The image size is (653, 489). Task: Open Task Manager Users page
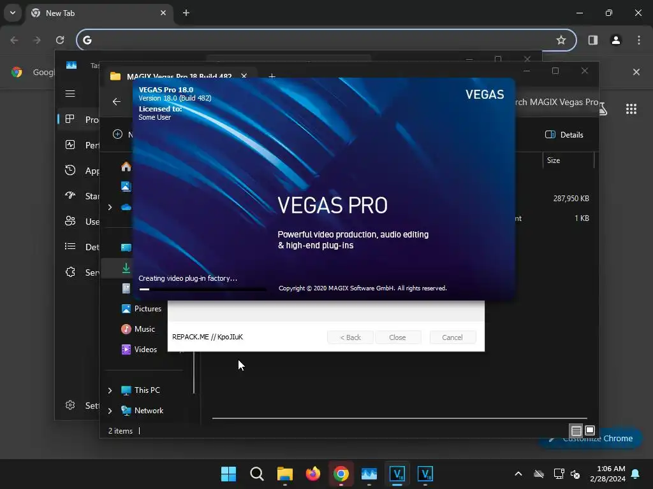[x=78, y=221]
